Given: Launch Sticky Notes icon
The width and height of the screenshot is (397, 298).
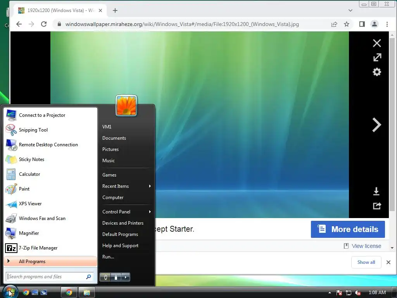Looking at the screenshot, I should (11, 159).
